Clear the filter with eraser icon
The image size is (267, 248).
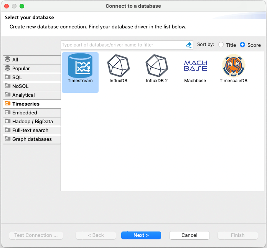188,45
